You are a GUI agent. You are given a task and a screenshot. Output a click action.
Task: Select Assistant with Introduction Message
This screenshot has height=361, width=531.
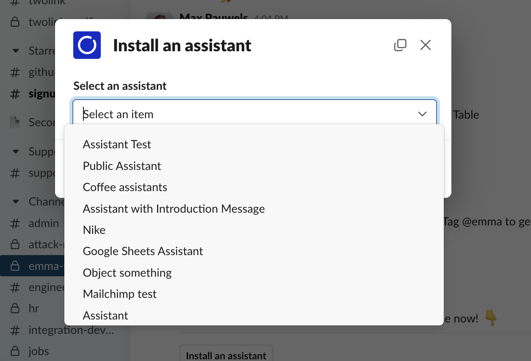[174, 209]
